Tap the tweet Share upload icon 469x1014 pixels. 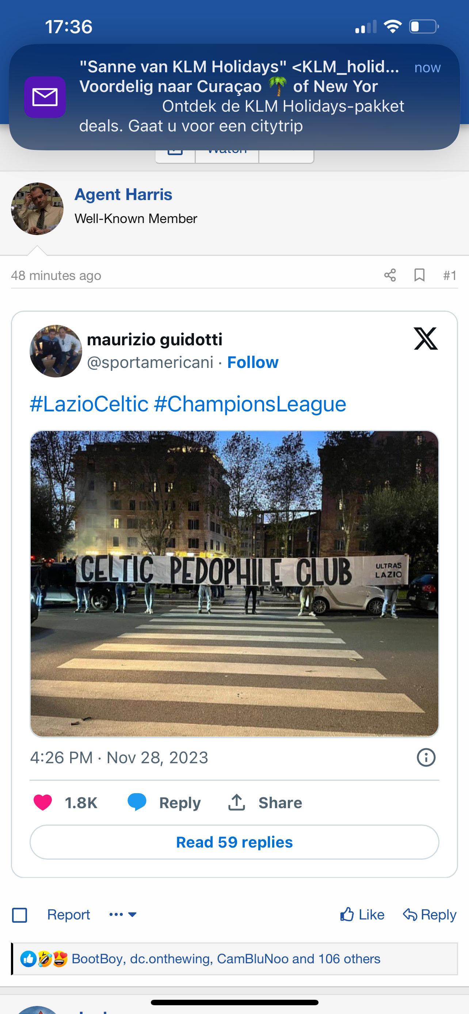(x=237, y=802)
